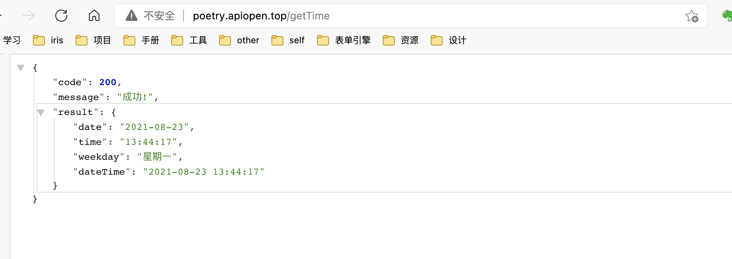The width and height of the screenshot is (732, 259).
Task: Collapse the root JSON object triangle
Action: (20, 68)
